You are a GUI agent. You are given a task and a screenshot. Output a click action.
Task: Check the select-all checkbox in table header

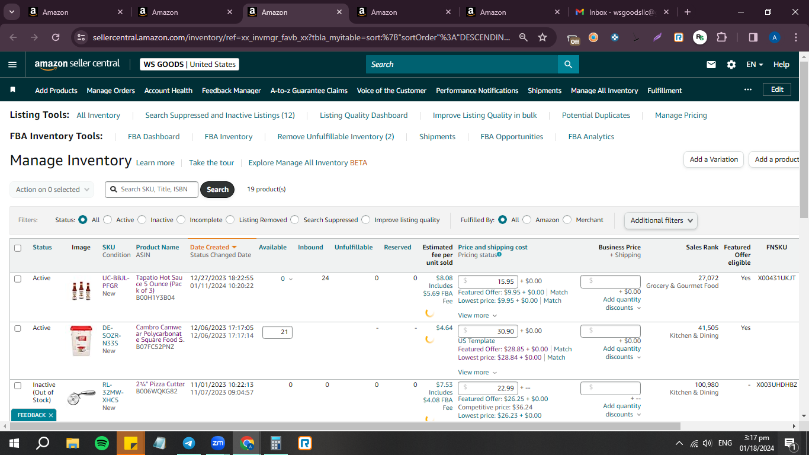click(18, 248)
